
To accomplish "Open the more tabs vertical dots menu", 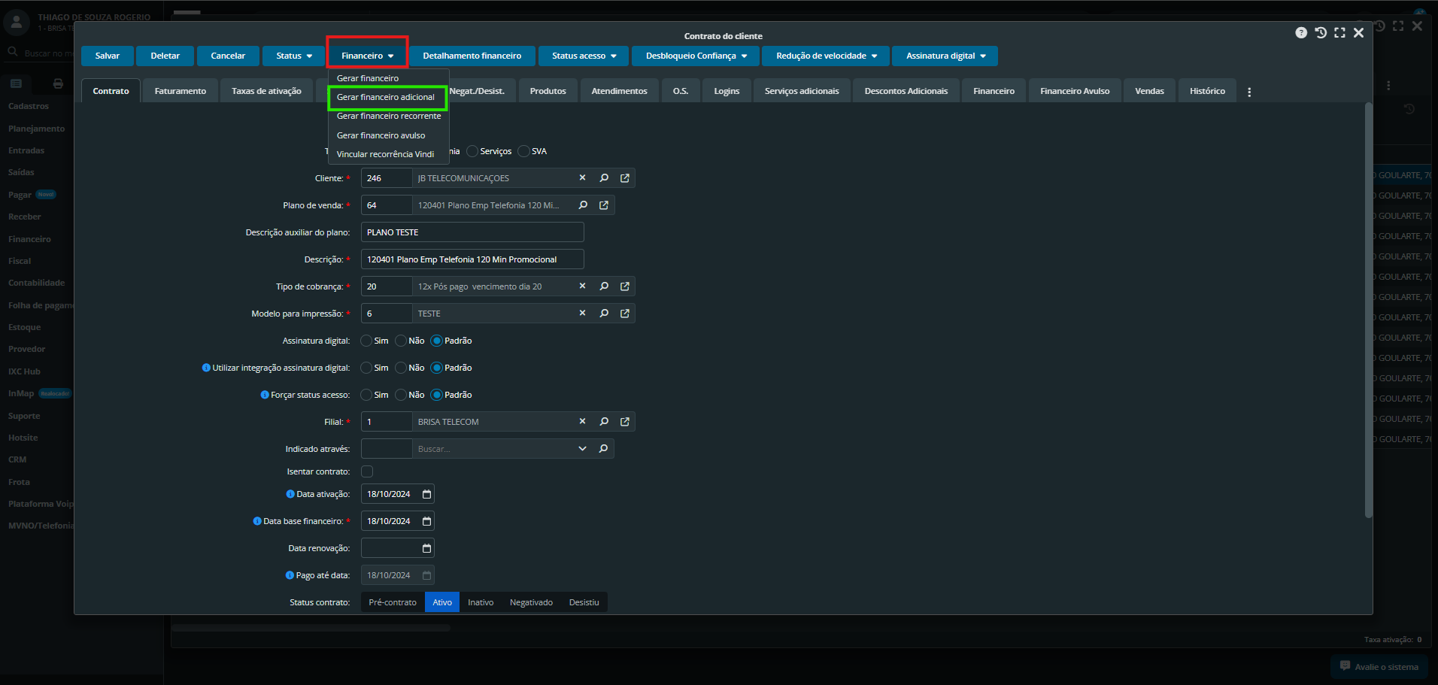I will pyautogui.click(x=1249, y=92).
